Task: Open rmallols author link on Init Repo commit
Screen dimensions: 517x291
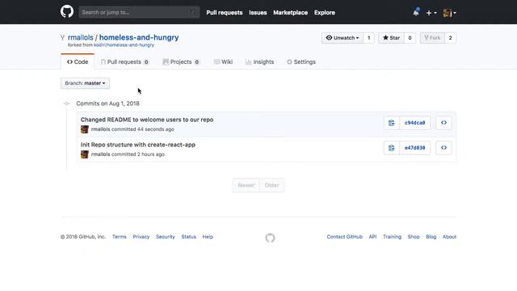Action: [100, 154]
